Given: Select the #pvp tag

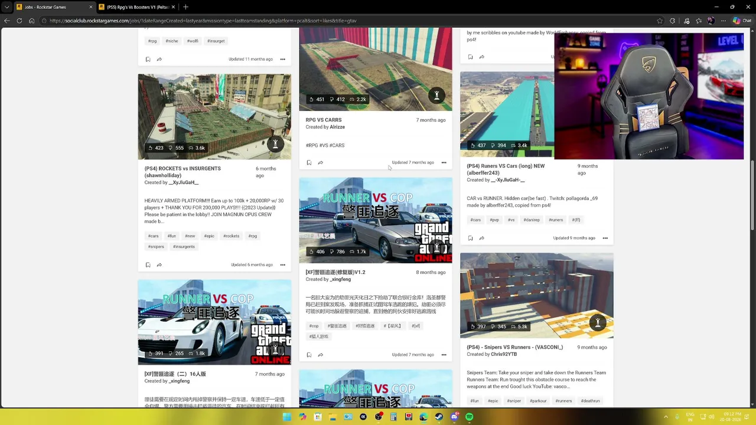Looking at the screenshot, I should [494, 220].
